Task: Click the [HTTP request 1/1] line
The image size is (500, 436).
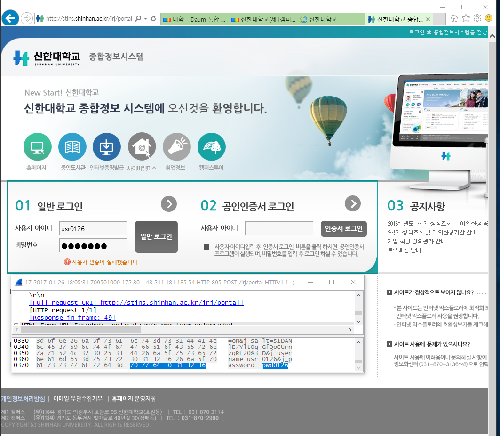Action: [x=63, y=310]
